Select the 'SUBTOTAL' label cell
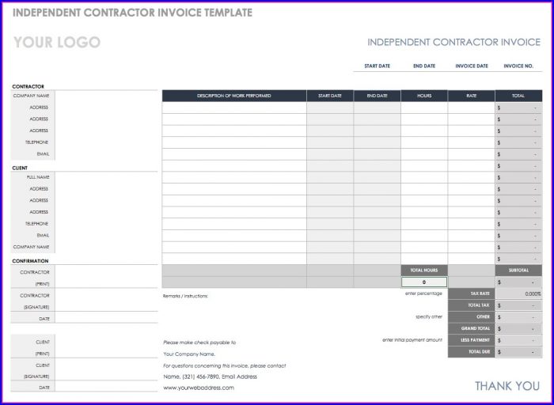This screenshot has height=405, width=554. click(518, 270)
